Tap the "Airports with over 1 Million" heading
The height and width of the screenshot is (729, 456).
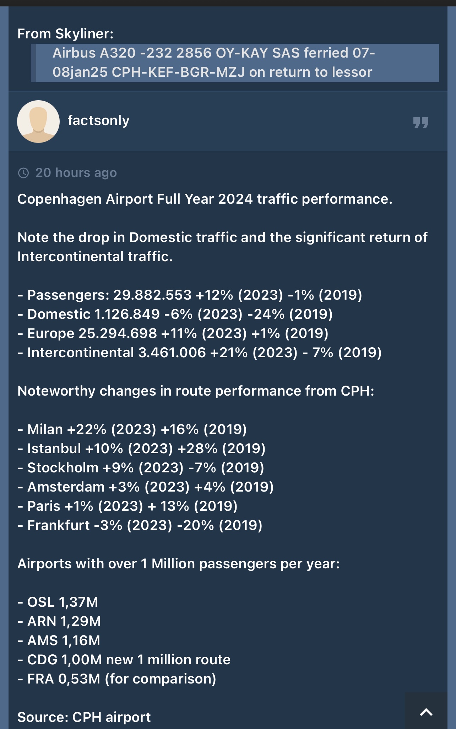point(178,564)
